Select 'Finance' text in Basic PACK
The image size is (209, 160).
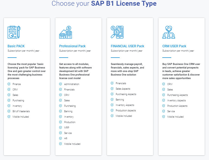17,84
